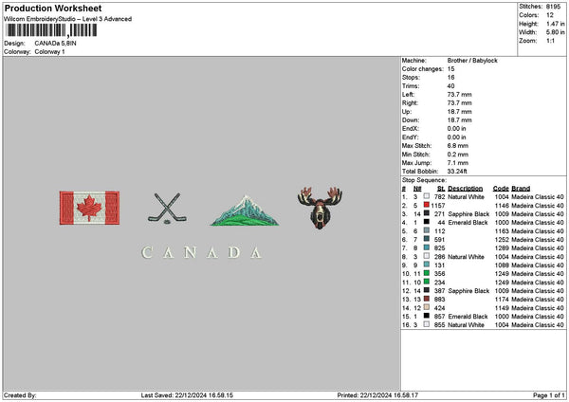Select the black swatch in stop 12
Screen dimensions: 569x402
pyautogui.click(x=427, y=290)
